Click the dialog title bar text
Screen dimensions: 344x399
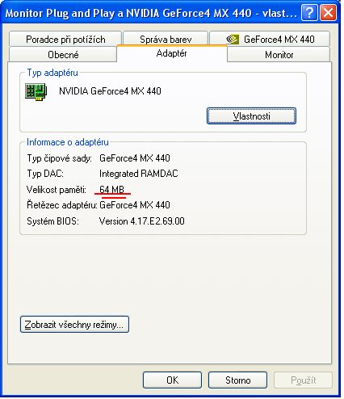click(x=151, y=13)
